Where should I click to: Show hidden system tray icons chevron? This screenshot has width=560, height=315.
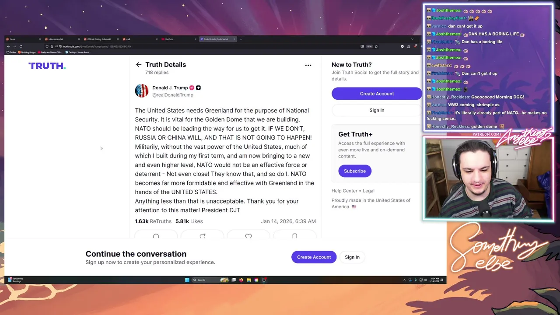[x=404, y=280]
